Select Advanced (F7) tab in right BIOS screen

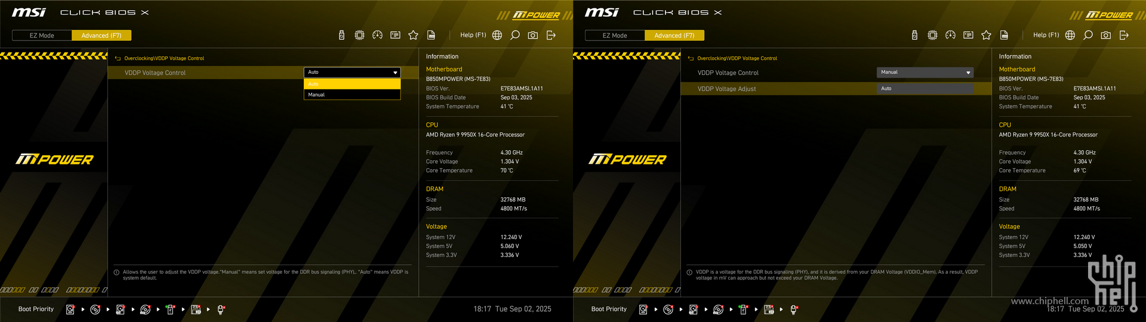pos(674,36)
